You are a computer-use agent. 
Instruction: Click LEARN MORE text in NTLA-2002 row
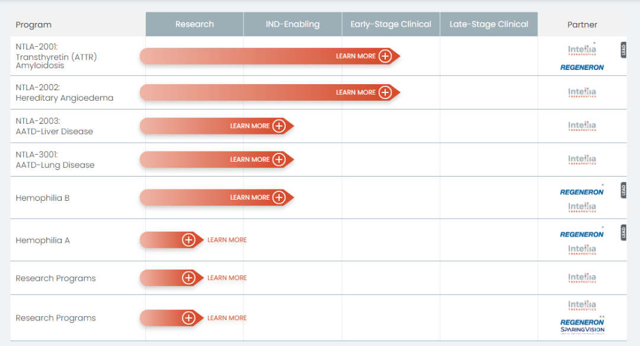pos(356,92)
